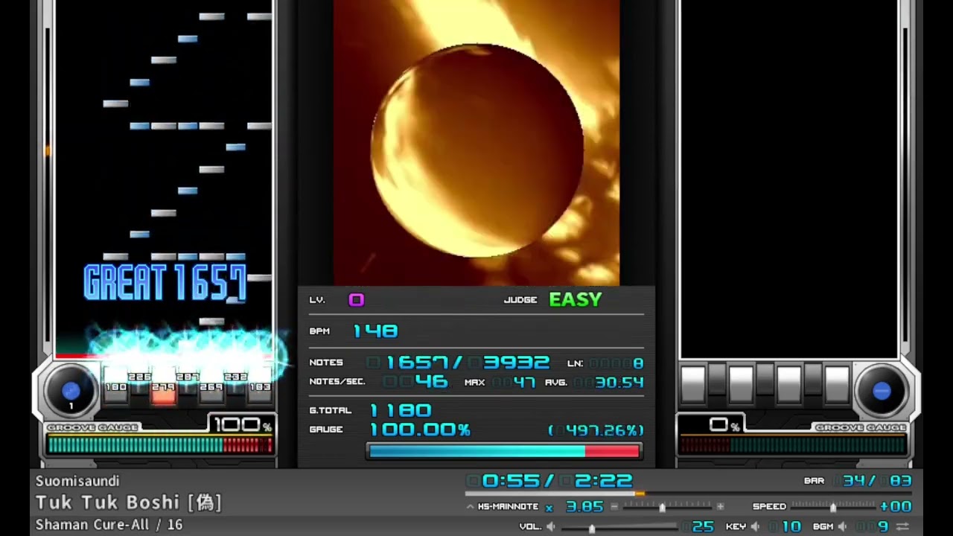Click the VOL. volume slider handle
The height and width of the screenshot is (536, 953).
[592, 528]
